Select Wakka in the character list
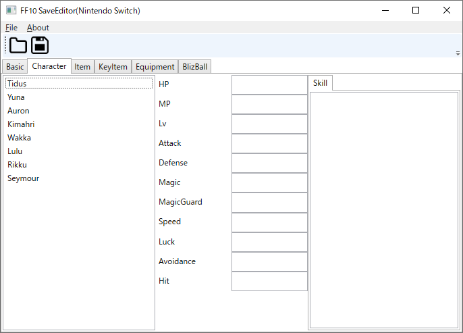Screen dimensions: 463x333 79,138
